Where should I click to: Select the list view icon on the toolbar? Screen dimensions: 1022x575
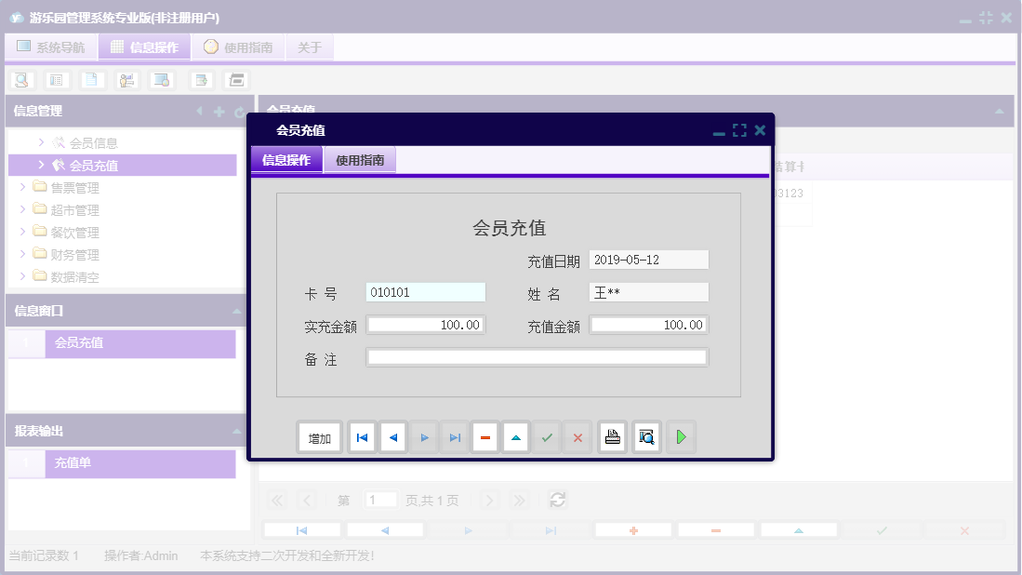pyautogui.click(x=57, y=79)
